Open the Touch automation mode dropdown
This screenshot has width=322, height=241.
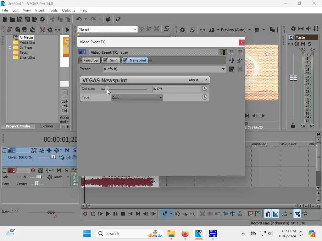point(68,177)
